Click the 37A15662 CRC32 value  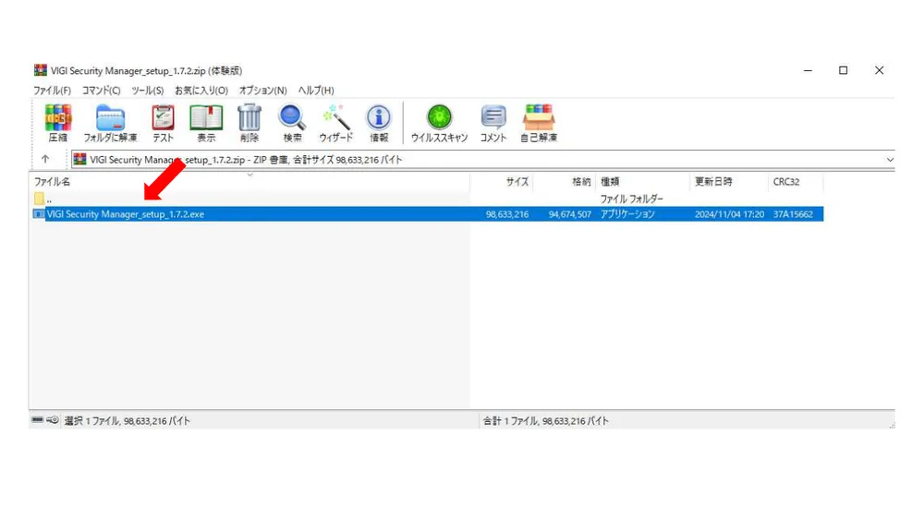(793, 214)
